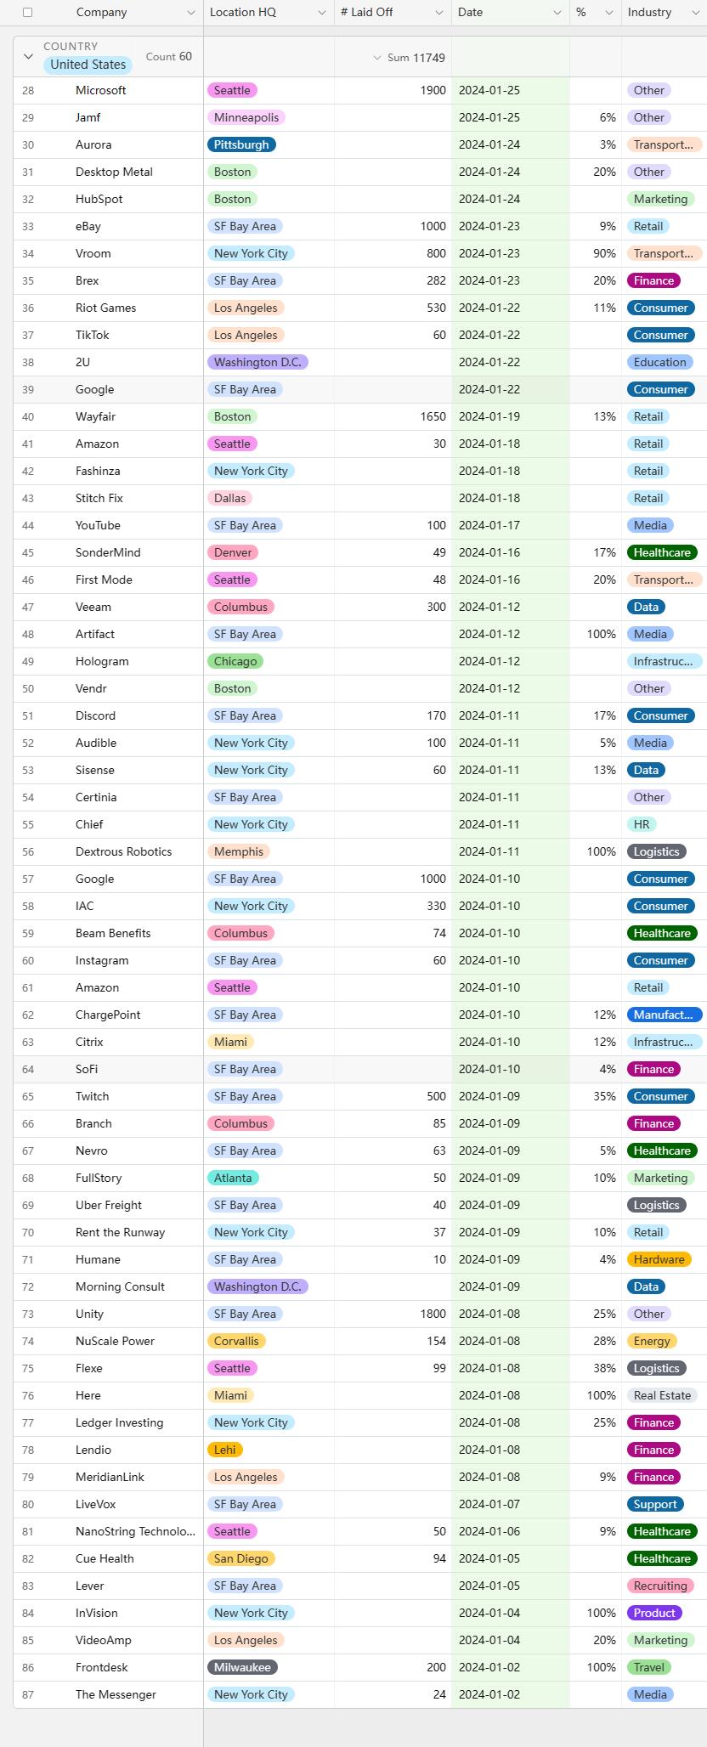Click the Microsoft company cell
The image size is (707, 1747).
101,90
